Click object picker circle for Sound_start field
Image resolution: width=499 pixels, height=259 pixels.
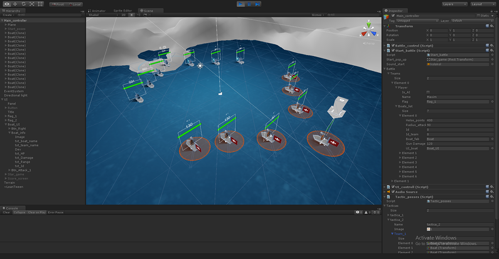[492, 64]
